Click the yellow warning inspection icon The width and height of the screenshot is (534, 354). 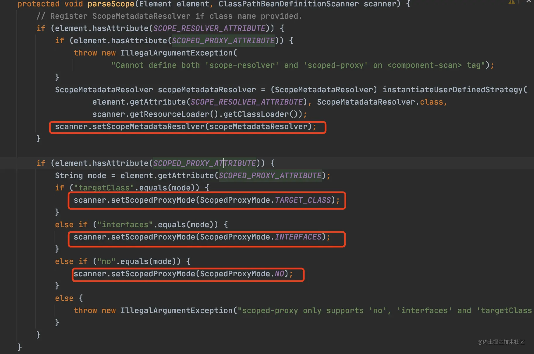click(511, 2)
